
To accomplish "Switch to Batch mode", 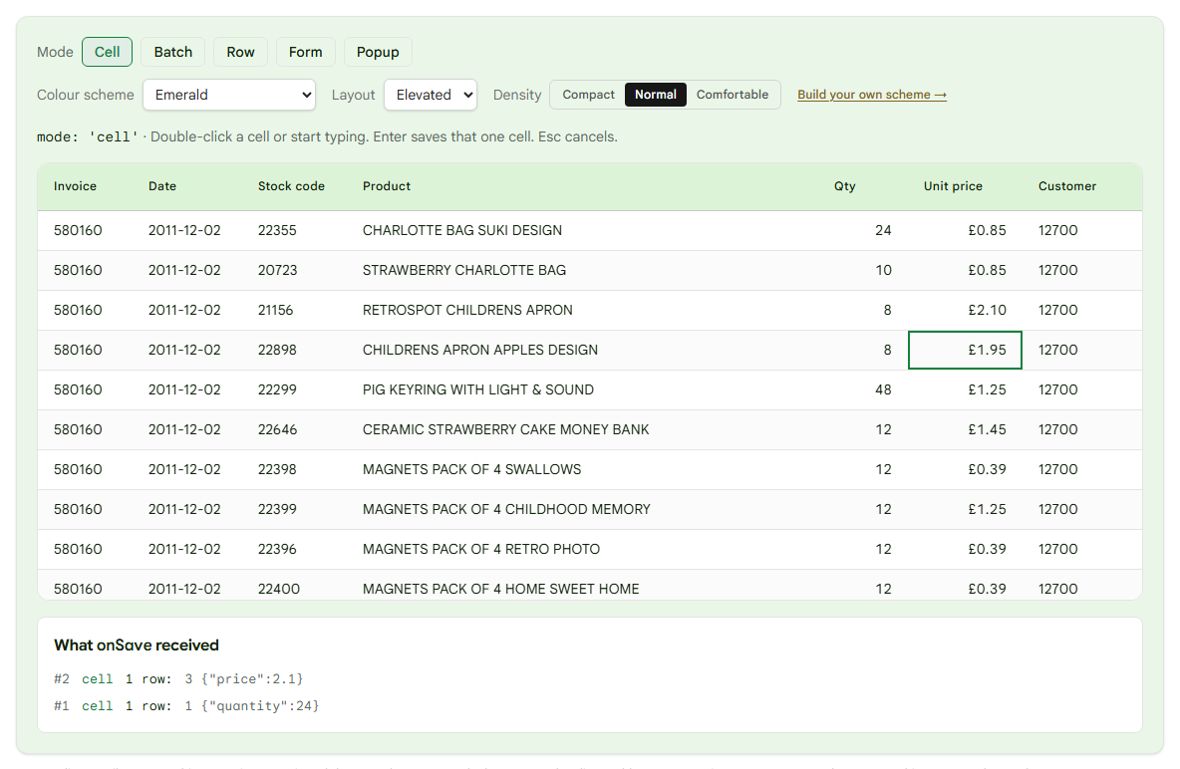I will coord(173,52).
